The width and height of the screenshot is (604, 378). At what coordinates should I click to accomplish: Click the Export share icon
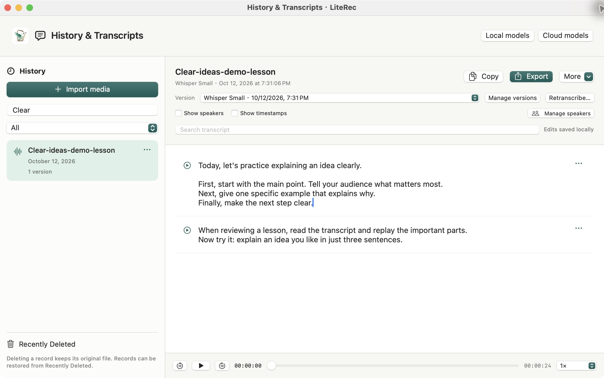[x=518, y=76]
